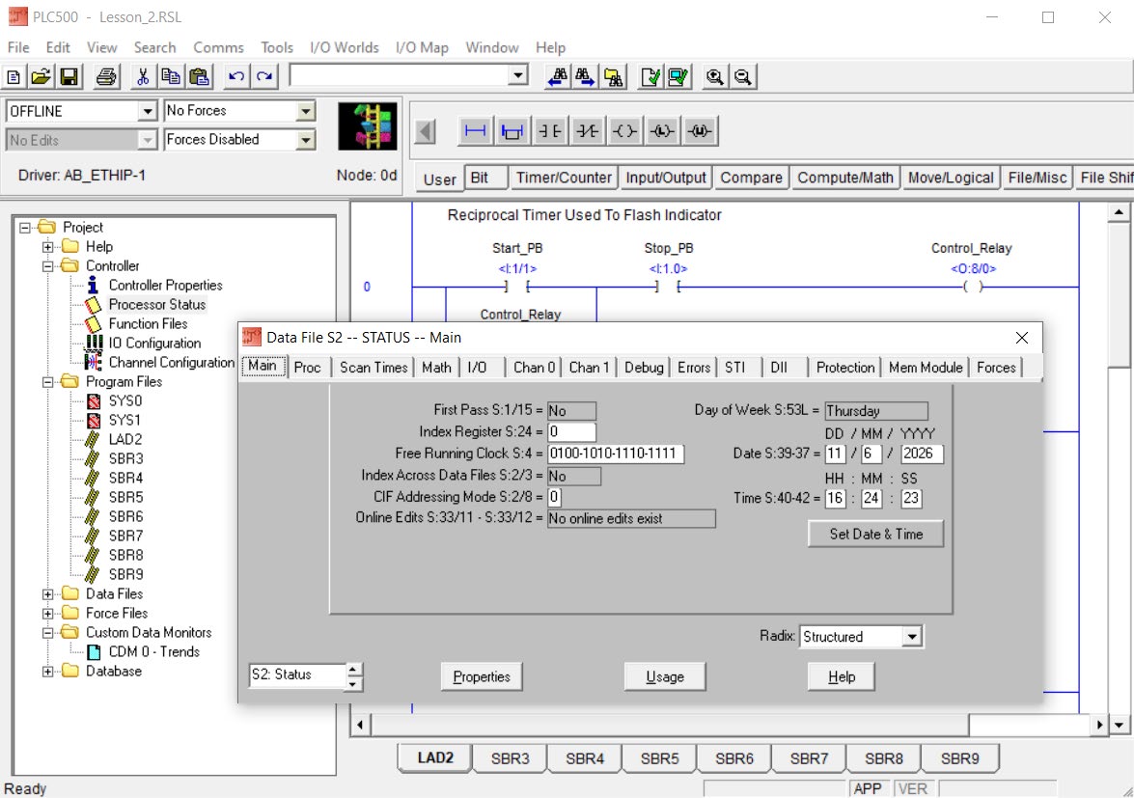The height and width of the screenshot is (798, 1134).
Task: Select the Examine If Closed contact icon
Action: 550,131
